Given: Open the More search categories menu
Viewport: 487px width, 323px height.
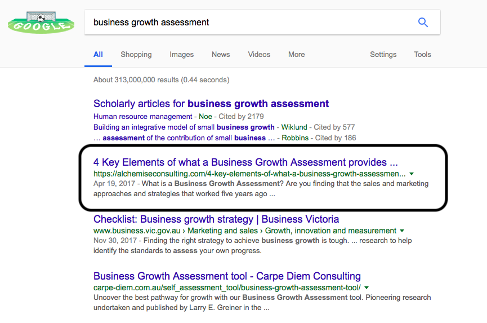Looking at the screenshot, I should pos(296,55).
